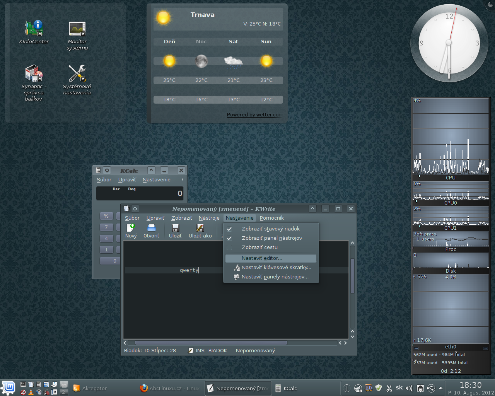Click scroll-down arrow of KWrite vertical scrollbar
495x396 pixels.
[x=352, y=336]
